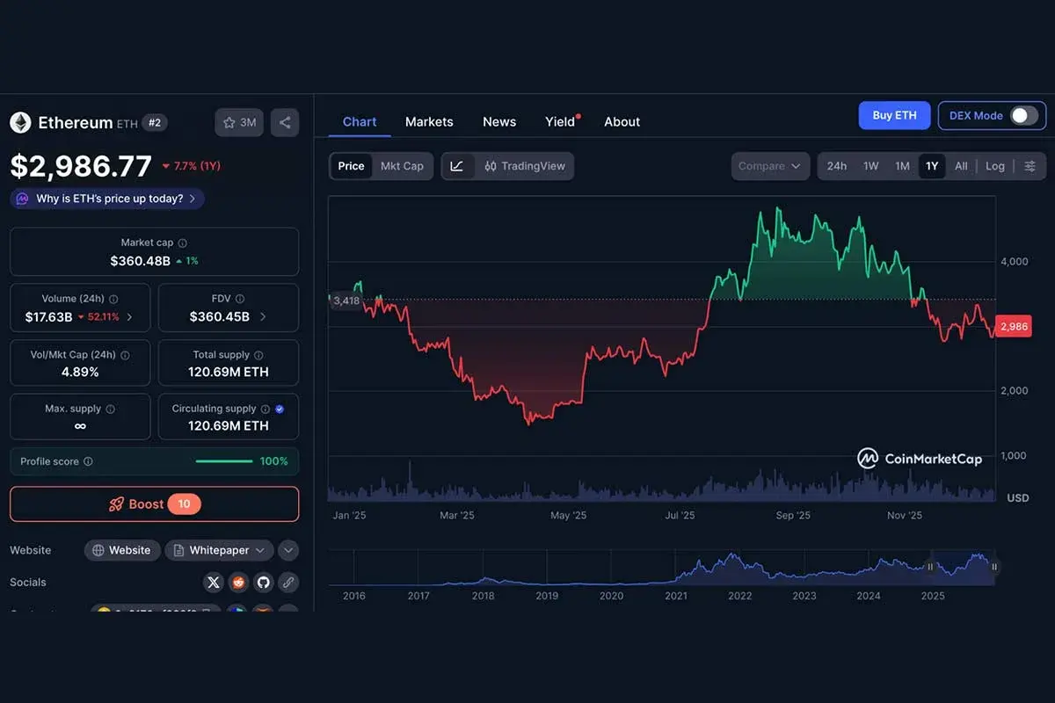The image size is (1055, 703).
Task: Open chart settings via the sliders icon
Action: click(1030, 165)
